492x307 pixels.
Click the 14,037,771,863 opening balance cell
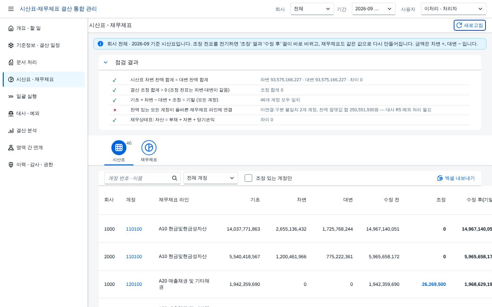pos(243,229)
